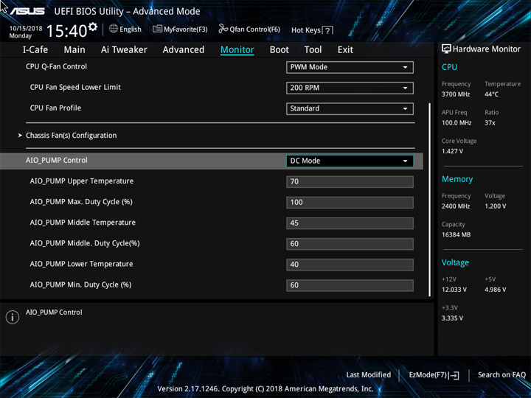This screenshot has width=531, height=398.
Task: Click the CPU temperature 44°C reading
Action: coord(491,94)
